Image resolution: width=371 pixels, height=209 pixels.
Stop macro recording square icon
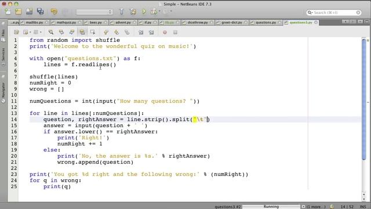click(x=175, y=33)
